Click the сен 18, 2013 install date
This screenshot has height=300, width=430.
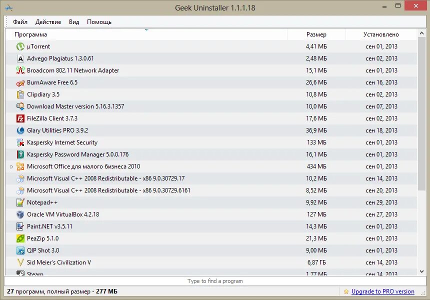tap(381, 130)
